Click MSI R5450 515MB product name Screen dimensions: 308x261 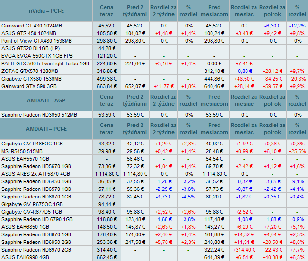click(22, 151)
